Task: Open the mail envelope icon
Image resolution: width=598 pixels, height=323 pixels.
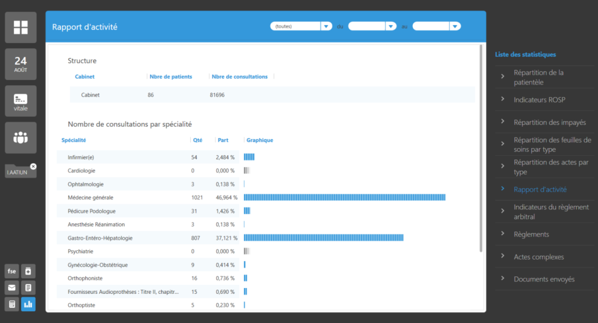Action: point(12,287)
